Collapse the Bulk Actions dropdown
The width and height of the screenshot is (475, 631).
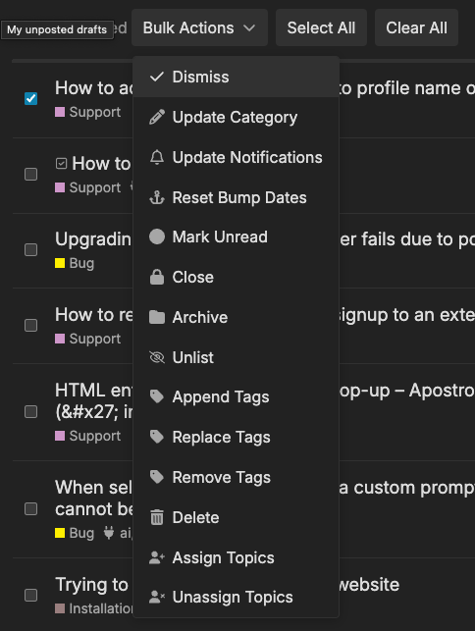199,27
